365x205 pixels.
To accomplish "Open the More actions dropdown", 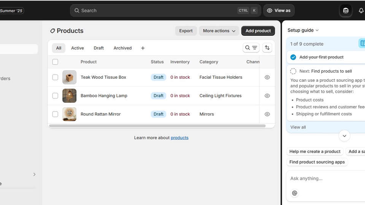I will point(219,31).
